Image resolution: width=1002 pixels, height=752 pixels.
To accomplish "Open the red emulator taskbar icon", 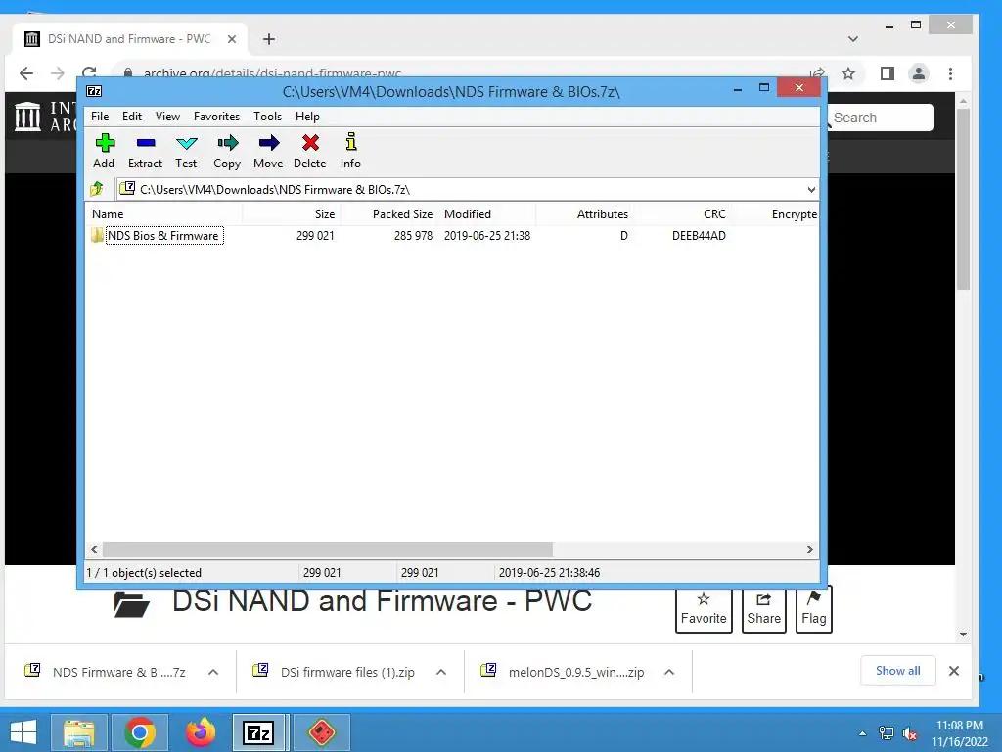I will pyautogui.click(x=321, y=732).
